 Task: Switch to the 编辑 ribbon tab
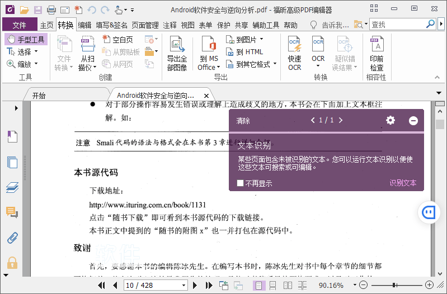pos(84,25)
